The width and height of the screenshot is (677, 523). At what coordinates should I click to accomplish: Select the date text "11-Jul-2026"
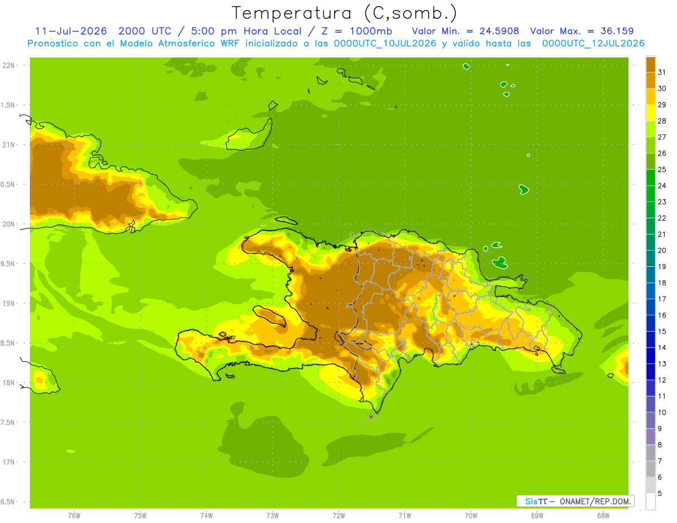coord(71,31)
